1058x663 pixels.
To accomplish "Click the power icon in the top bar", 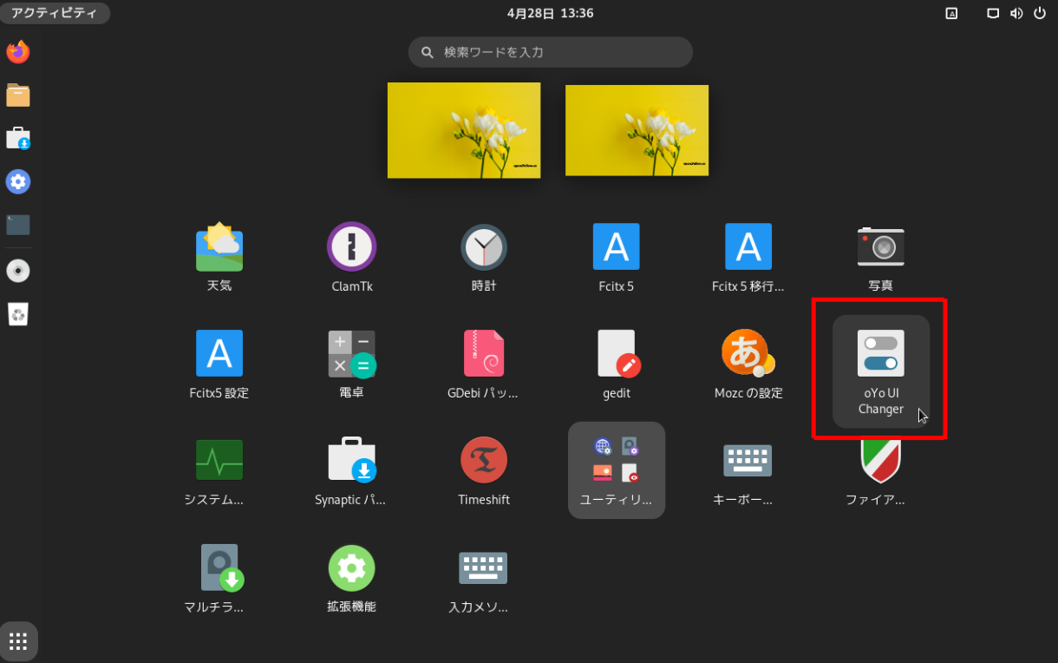I will [1041, 13].
